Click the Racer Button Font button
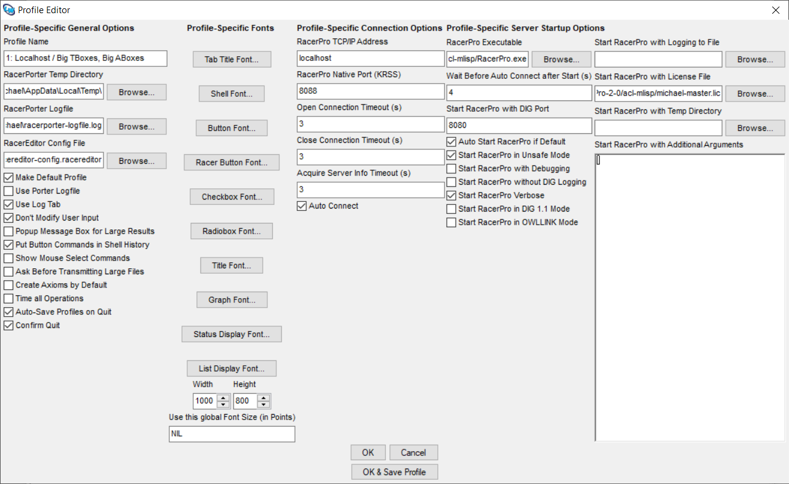This screenshot has width=789, height=484. [231, 163]
